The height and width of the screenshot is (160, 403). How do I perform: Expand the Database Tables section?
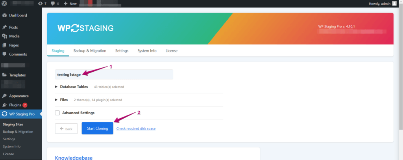(71, 87)
